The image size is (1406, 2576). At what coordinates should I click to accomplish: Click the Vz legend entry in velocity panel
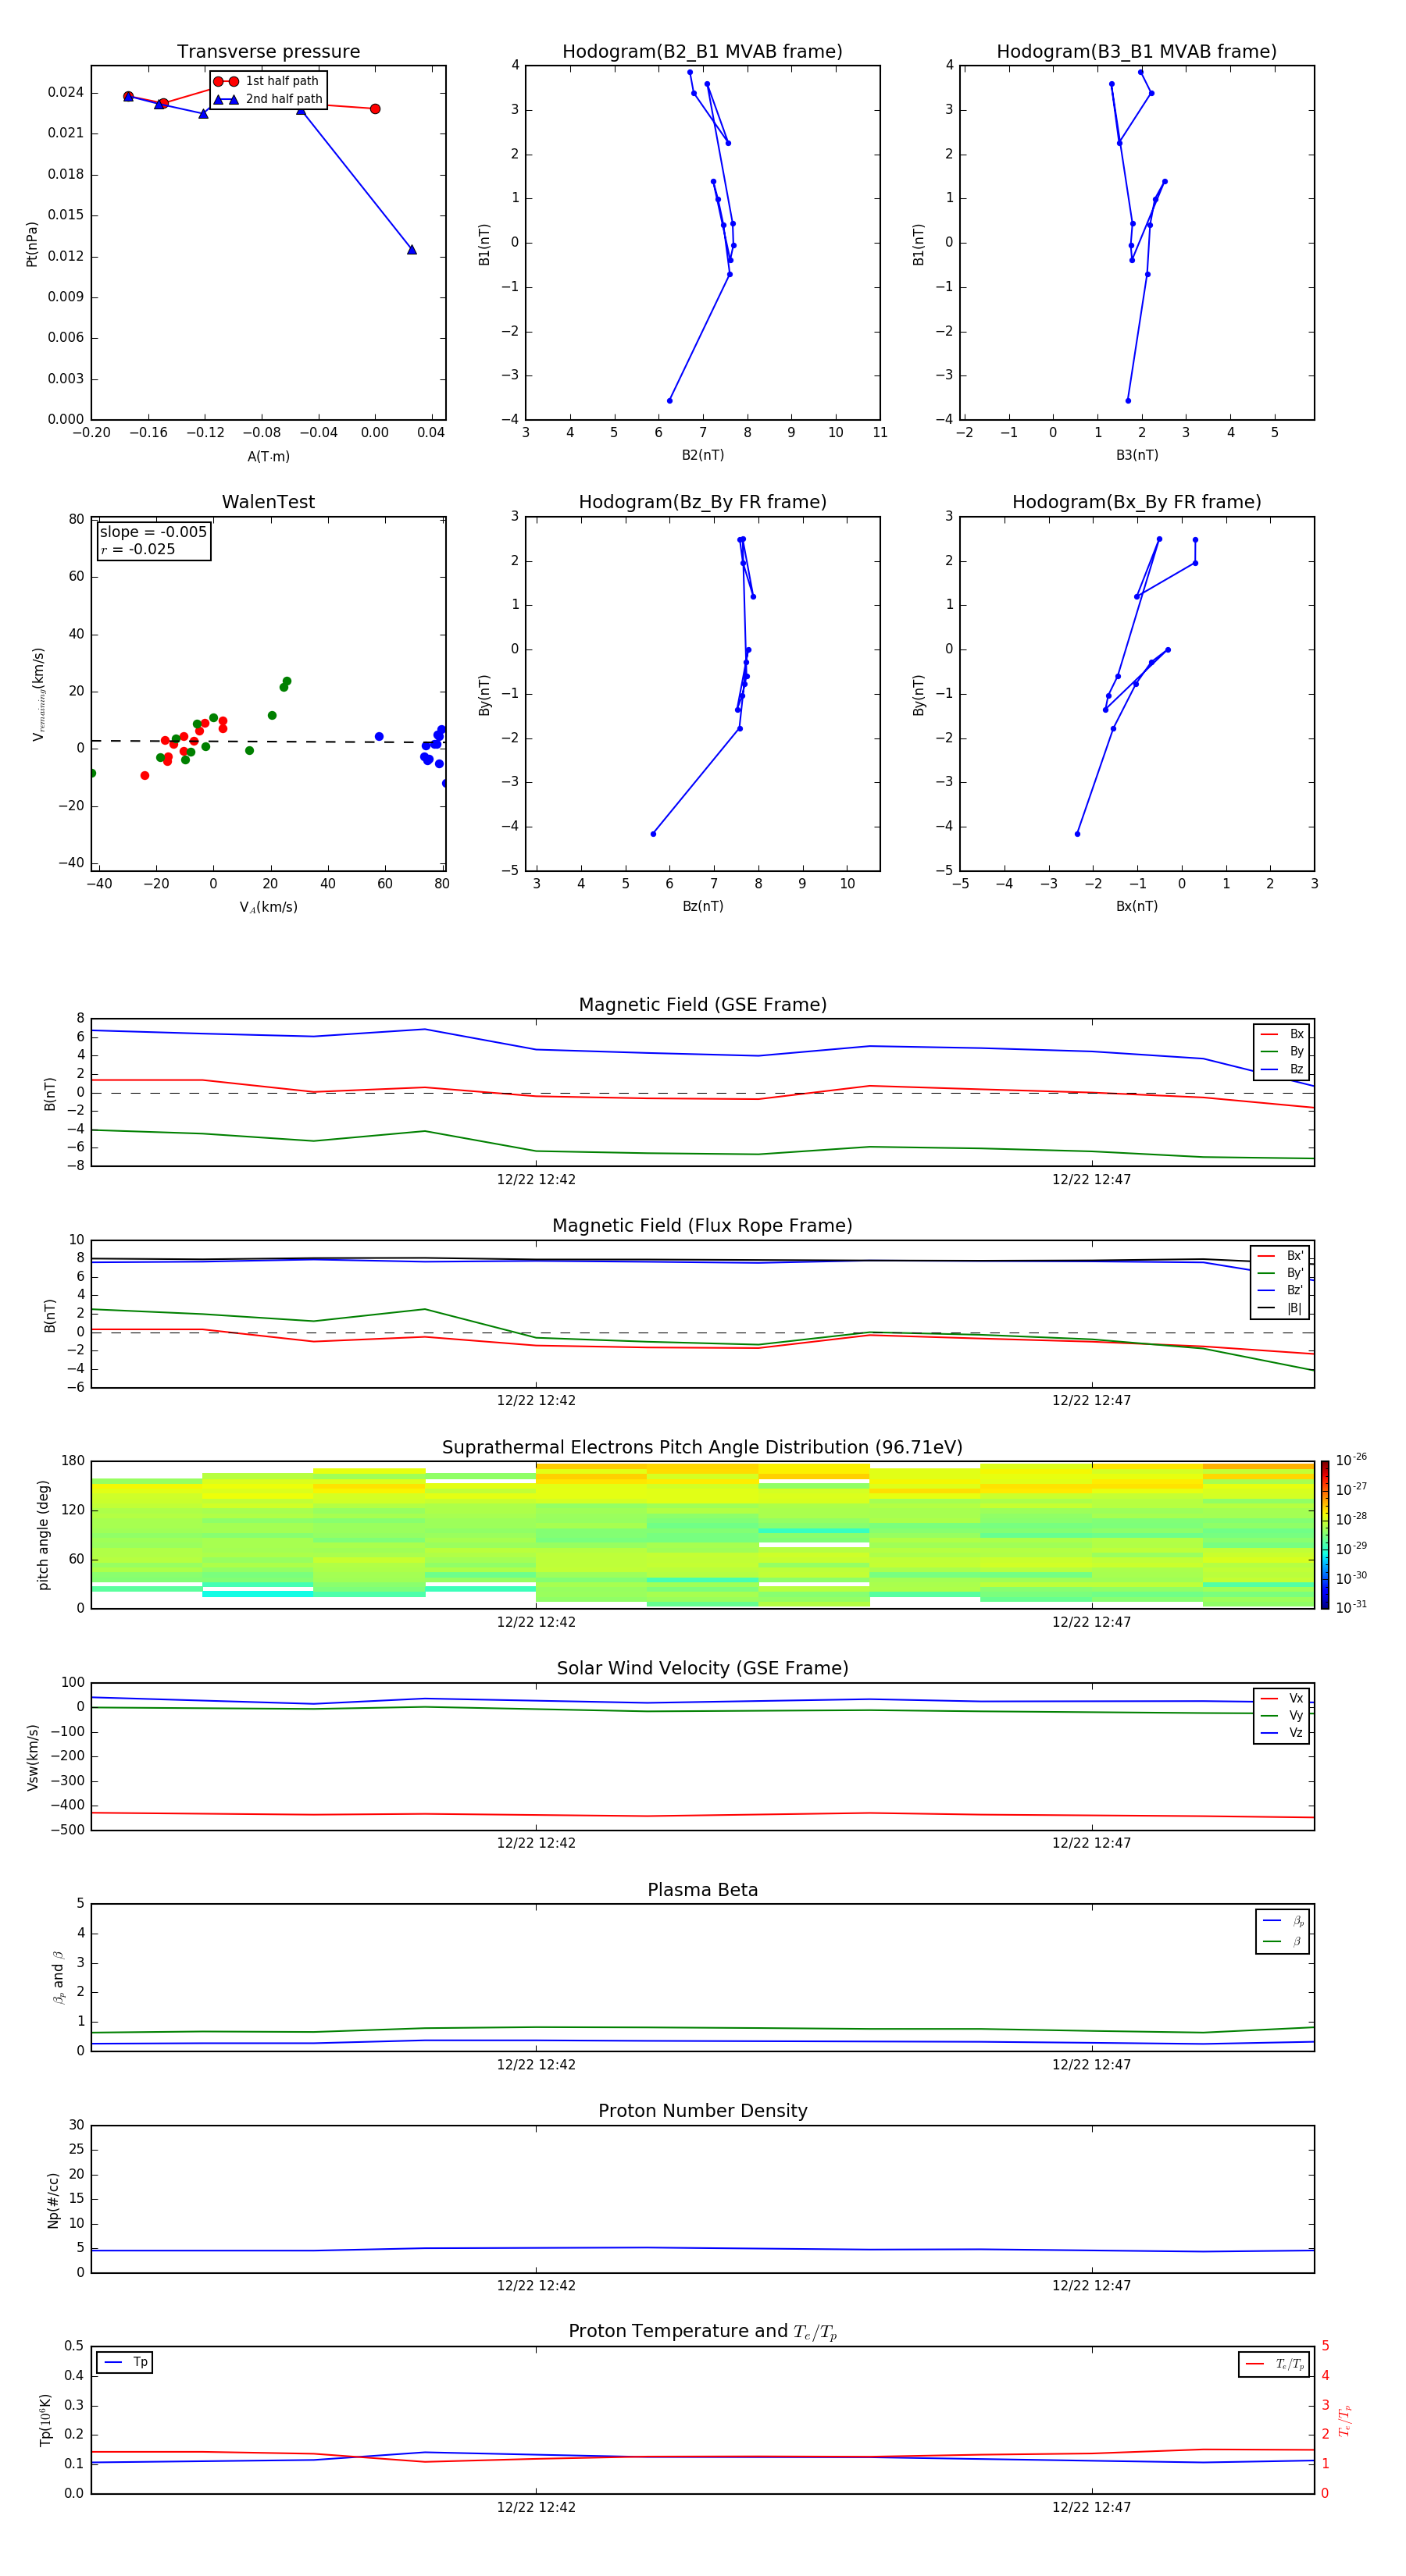pos(1282,1733)
